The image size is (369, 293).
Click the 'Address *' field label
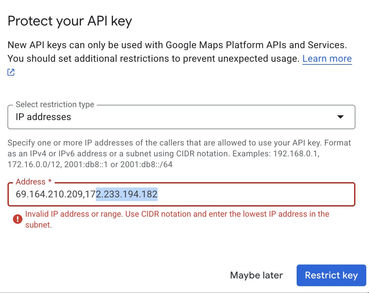34,182
